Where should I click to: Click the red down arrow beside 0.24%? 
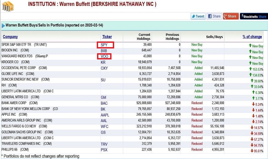pos(254,104)
